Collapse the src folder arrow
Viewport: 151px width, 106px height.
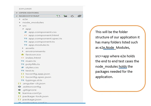tap(20, 26)
